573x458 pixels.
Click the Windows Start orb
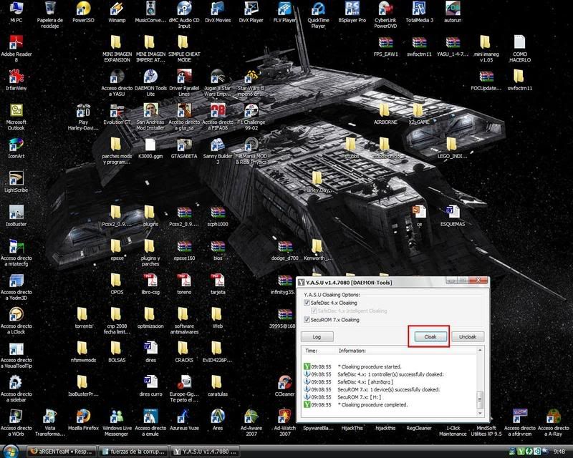[x=11, y=452]
